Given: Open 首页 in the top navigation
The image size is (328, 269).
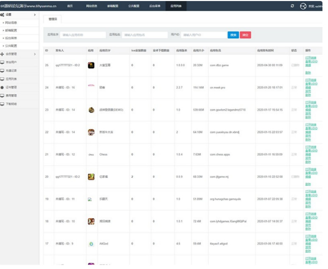Looking at the screenshot, I should (70, 6).
